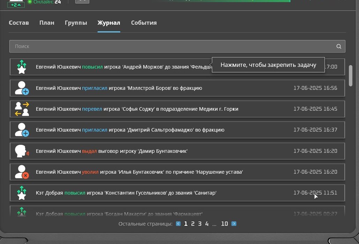Screen dimensions: 359x244
Task: Click the 'Остальные страницы:' label
Action: click(x=145, y=224)
